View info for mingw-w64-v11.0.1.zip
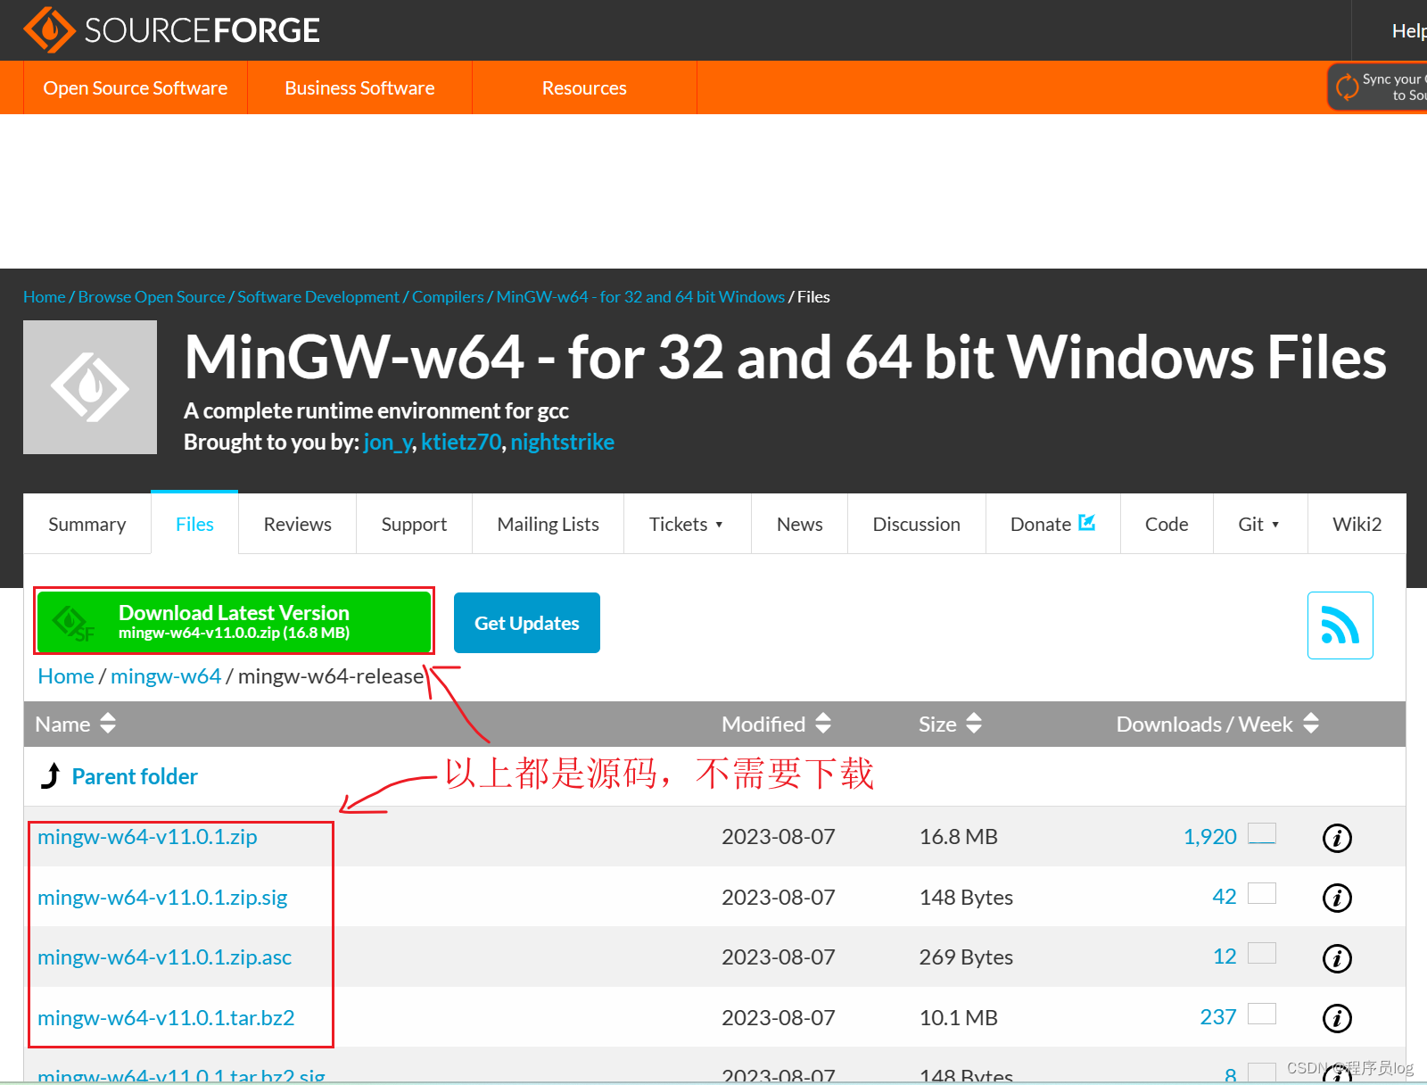The height and width of the screenshot is (1085, 1427). click(x=1336, y=838)
